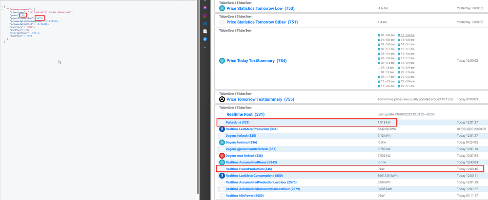This screenshot has height=200, width=488.
Task: Click the powerProduction value 1937 in JSON
Action: [x=40, y=18]
